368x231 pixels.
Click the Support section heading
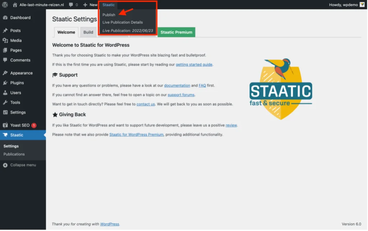click(68, 75)
